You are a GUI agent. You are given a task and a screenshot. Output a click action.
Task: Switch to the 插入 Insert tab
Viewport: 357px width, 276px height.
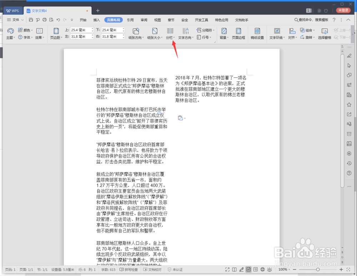96,20
